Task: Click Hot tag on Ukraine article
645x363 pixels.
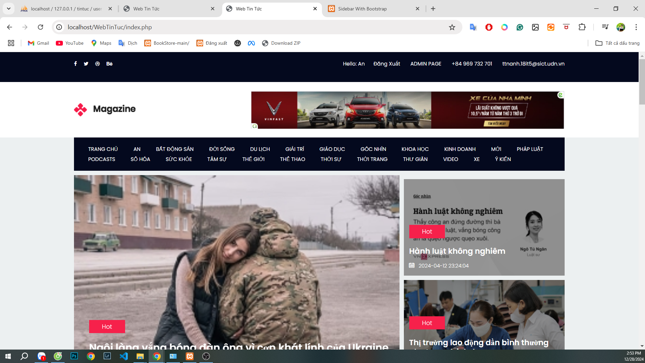Action: click(x=107, y=327)
